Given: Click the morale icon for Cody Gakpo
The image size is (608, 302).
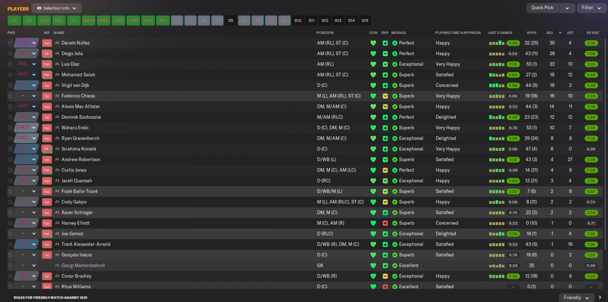Looking at the screenshot, I should tap(395, 202).
